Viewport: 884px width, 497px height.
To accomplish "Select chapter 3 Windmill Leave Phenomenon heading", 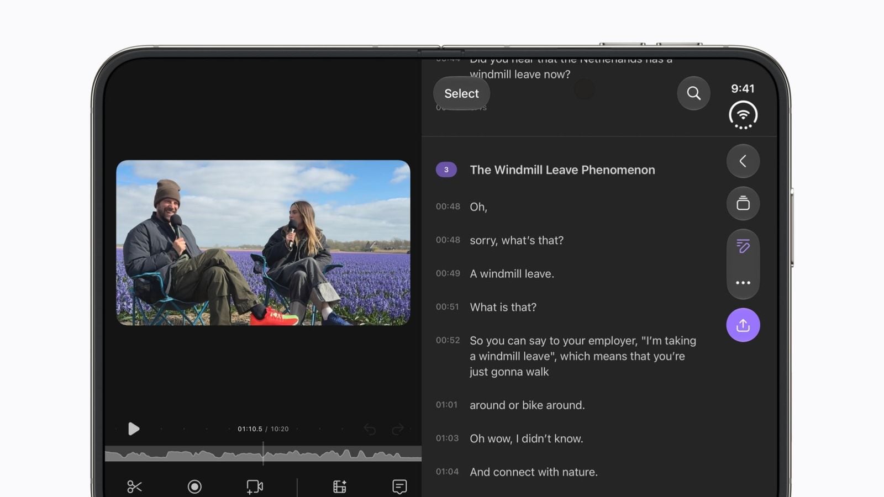I will (x=562, y=170).
